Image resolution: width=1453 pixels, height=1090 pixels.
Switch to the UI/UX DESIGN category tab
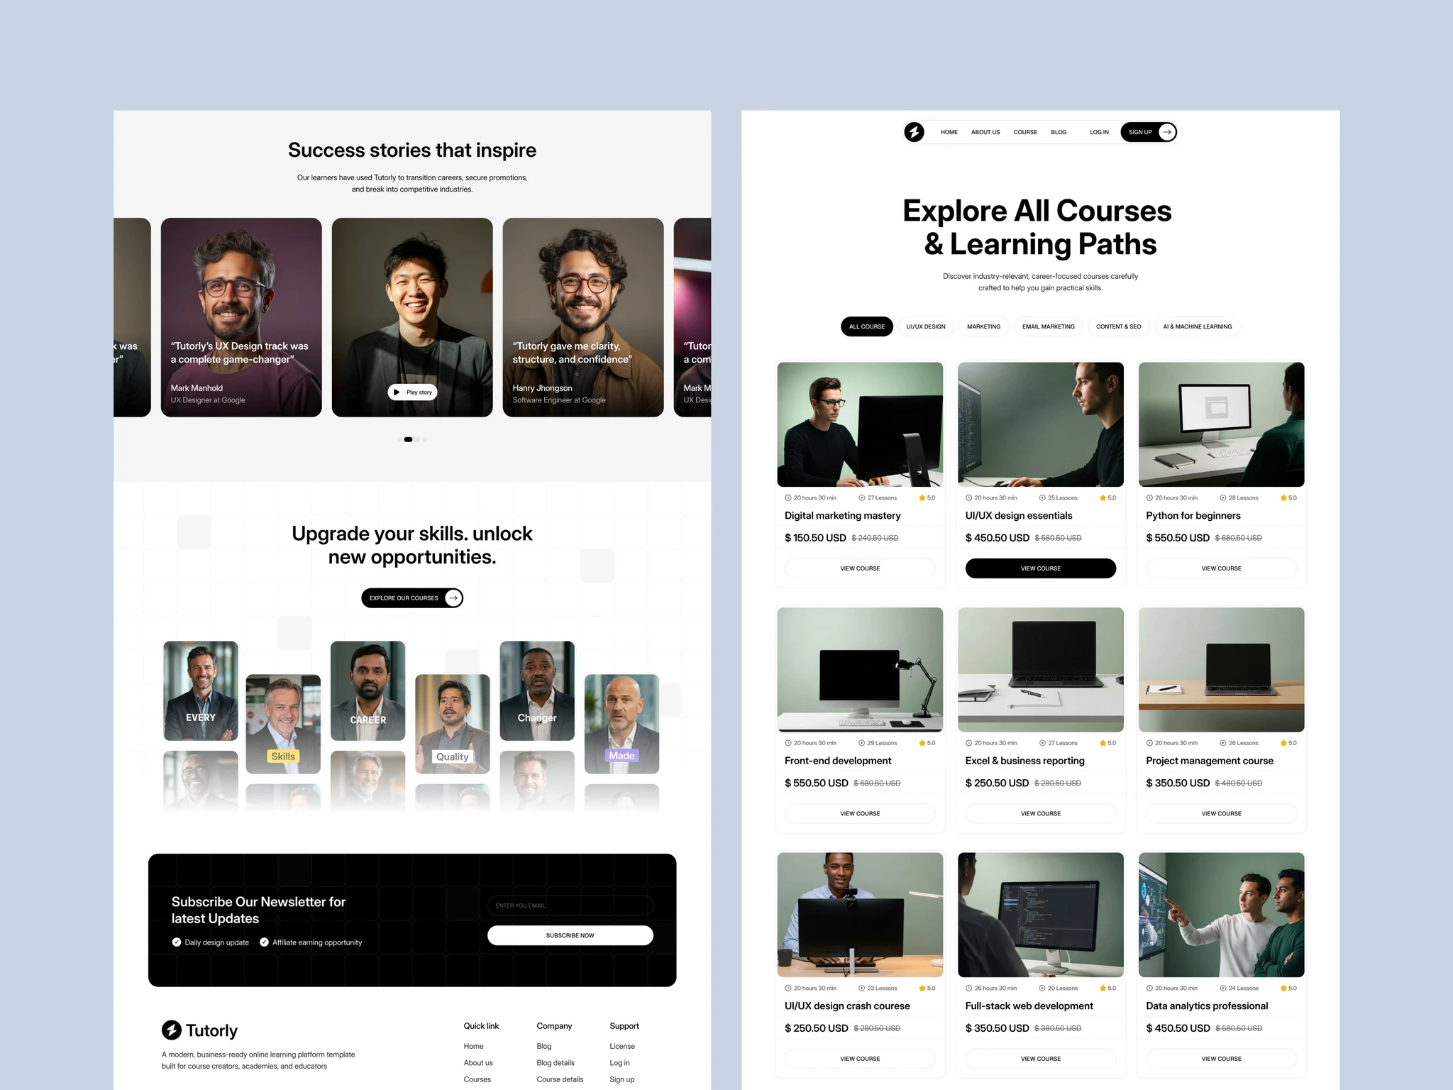click(x=925, y=326)
